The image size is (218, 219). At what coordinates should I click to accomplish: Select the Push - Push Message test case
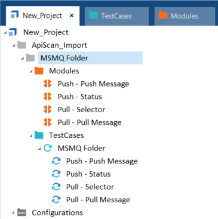tap(102, 161)
